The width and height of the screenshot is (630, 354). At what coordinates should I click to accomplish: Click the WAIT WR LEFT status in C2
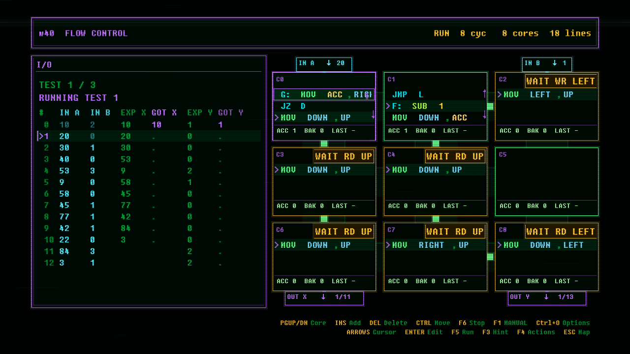pos(561,81)
